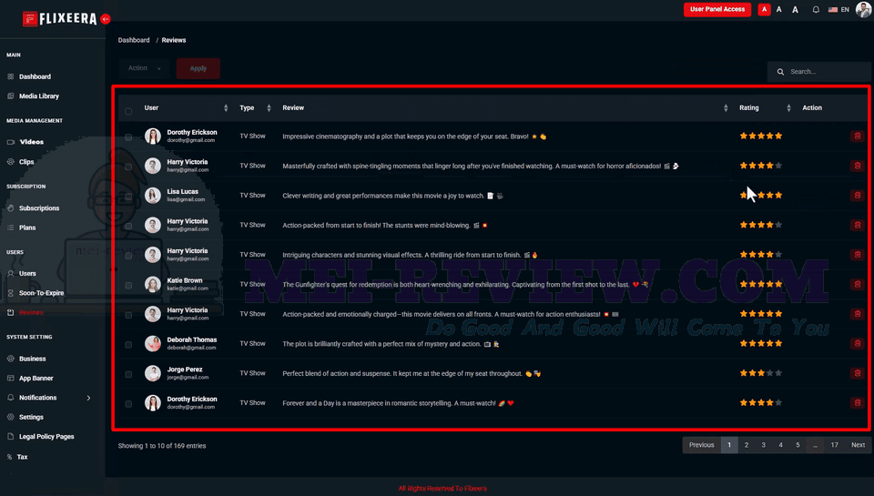Go to Clips in sidebar

click(x=26, y=162)
